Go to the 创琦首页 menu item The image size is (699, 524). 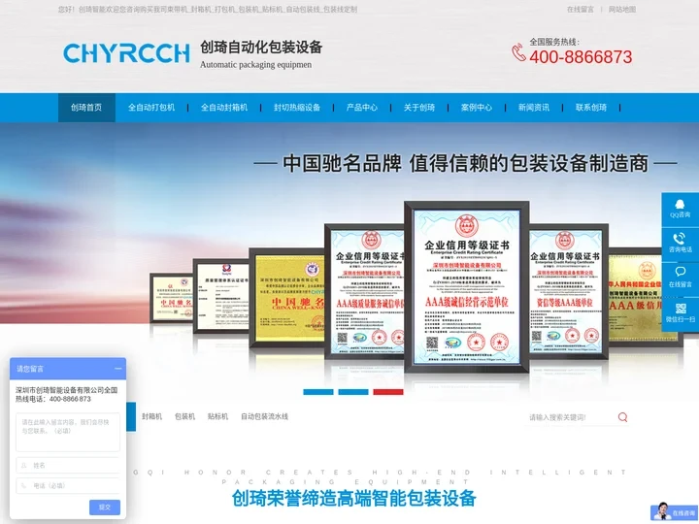pos(86,108)
